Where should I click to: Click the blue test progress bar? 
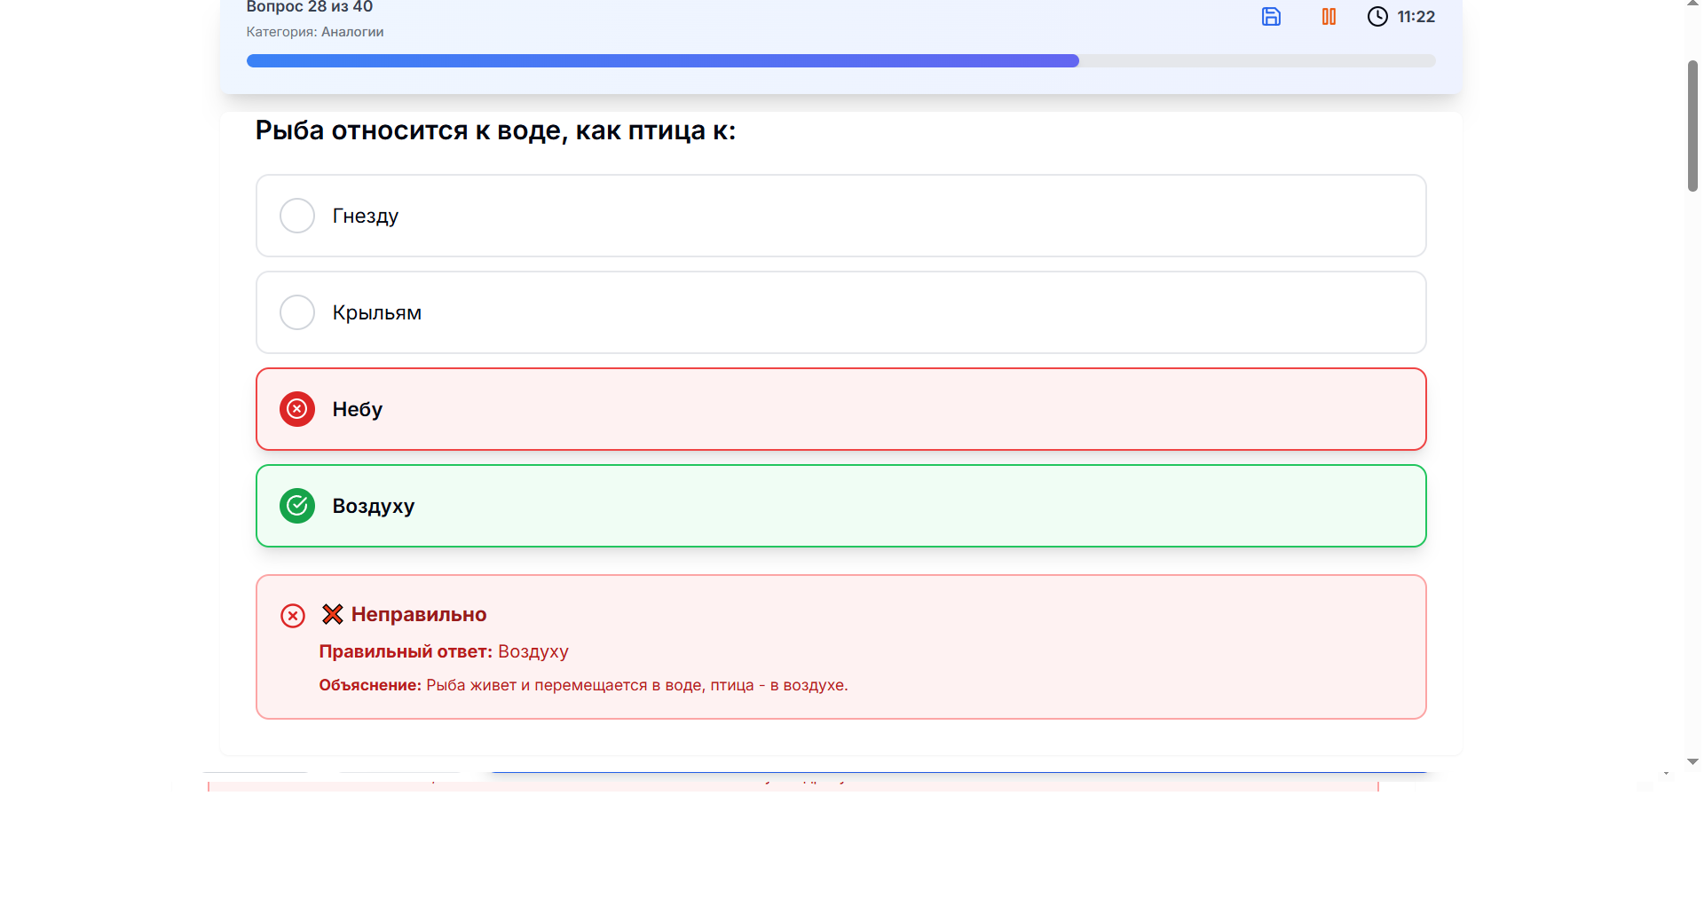coord(662,61)
